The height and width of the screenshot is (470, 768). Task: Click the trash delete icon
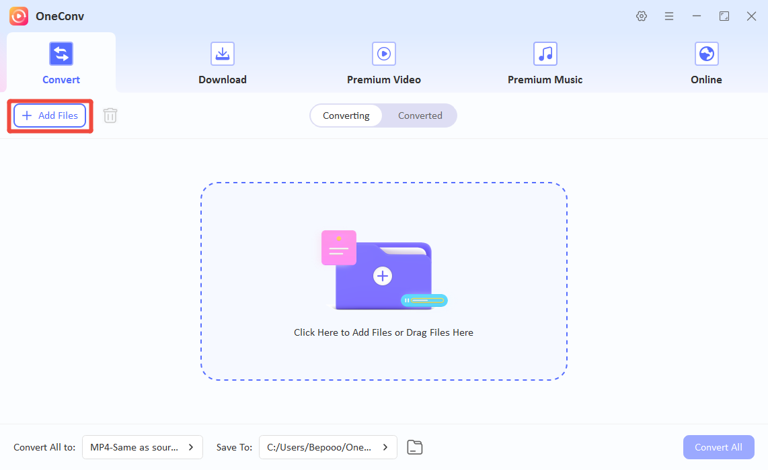tap(110, 115)
